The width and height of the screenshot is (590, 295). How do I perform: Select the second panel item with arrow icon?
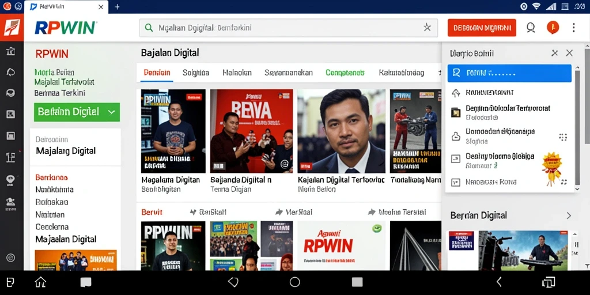pos(509,92)
